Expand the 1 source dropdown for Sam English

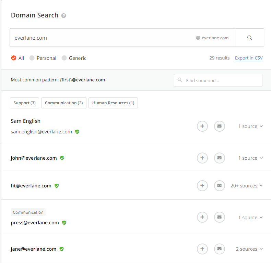(250, 126)
